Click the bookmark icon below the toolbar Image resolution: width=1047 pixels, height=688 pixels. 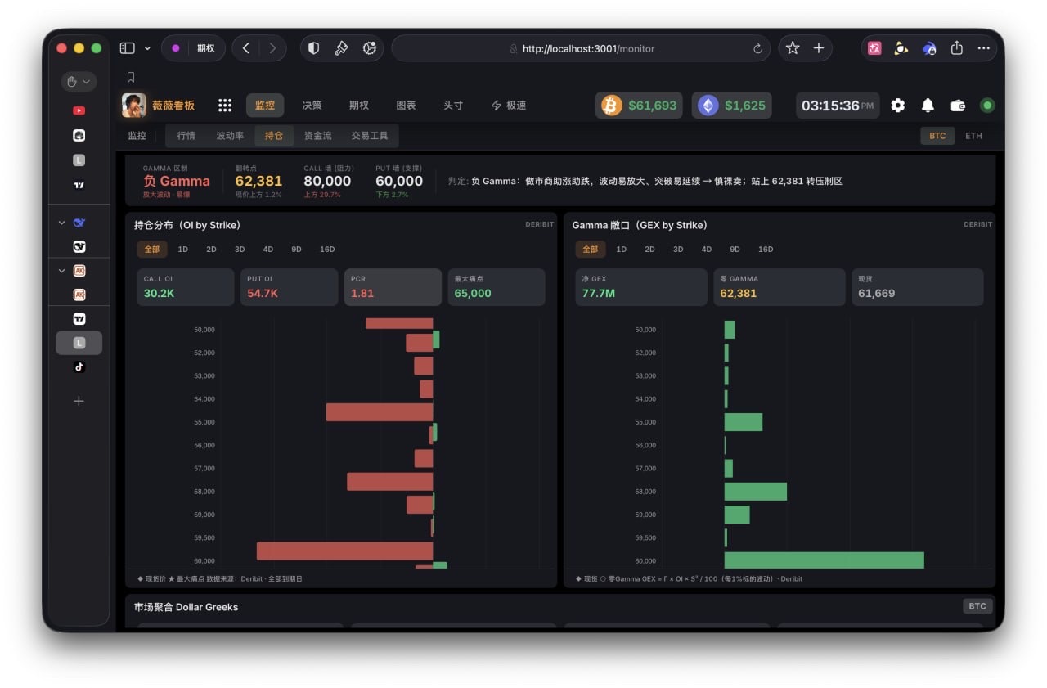[131, 77]
